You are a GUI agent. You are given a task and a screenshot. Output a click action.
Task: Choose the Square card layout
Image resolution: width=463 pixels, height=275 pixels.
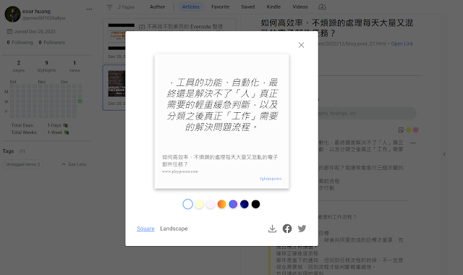click(145, 229)
